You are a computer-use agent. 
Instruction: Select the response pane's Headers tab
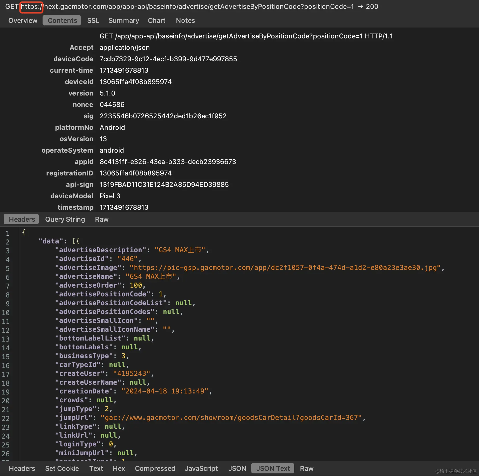point(22,468)
